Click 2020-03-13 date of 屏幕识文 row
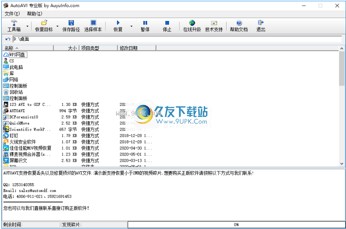This screenshot has height=229, width=346. (x=136, y=161)
